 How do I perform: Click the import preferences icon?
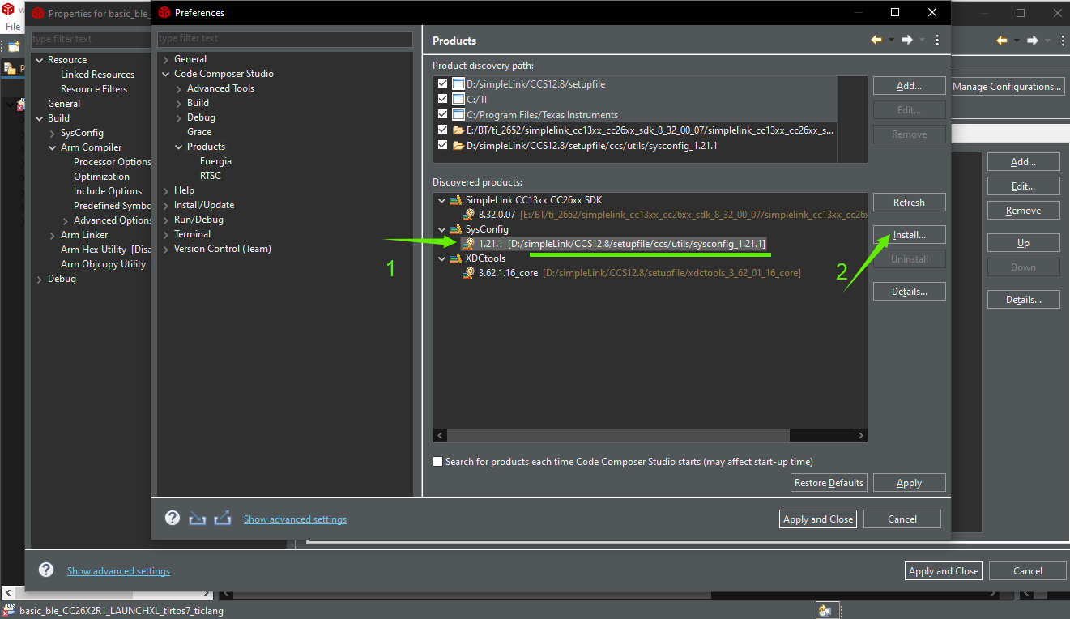[x=197, y=519]
